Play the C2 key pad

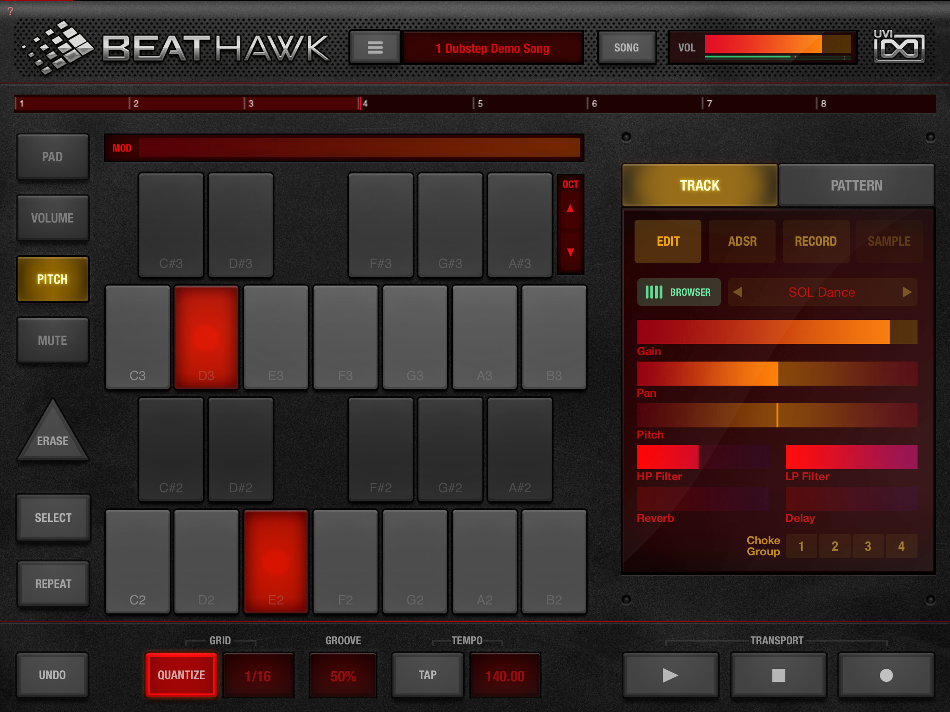click(x=138, y=561)
